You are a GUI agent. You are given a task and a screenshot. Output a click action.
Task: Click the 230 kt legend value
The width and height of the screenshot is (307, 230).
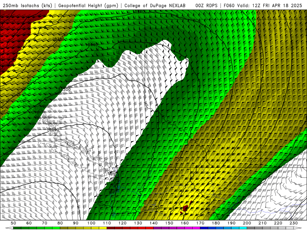[x=294, y=223]
